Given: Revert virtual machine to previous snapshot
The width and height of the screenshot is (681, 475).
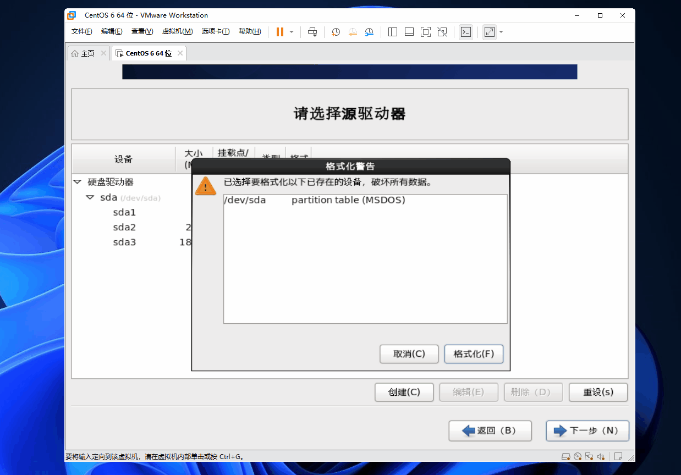Looking at the screenshot, I should point(353,32).
